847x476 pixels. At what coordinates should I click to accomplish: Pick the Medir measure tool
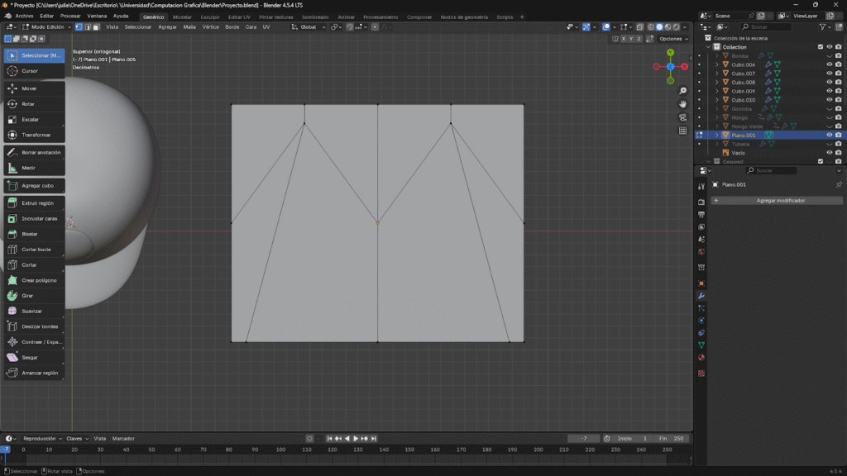click(x=34, y=168)
